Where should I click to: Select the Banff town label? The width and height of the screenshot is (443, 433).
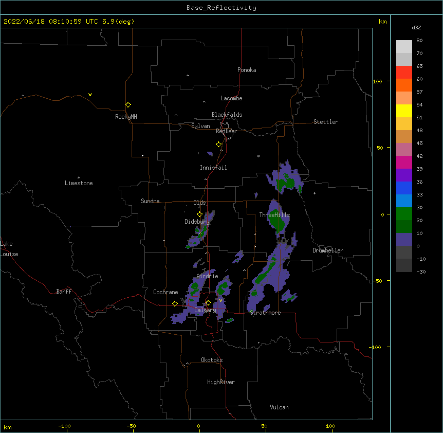pyautogui.click(x=64, y=292)
